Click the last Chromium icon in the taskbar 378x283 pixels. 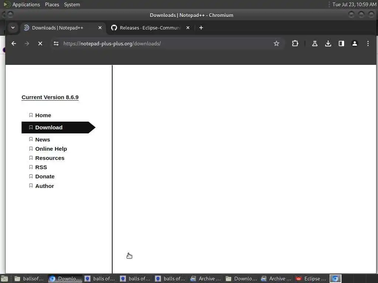tap(335, 279)
